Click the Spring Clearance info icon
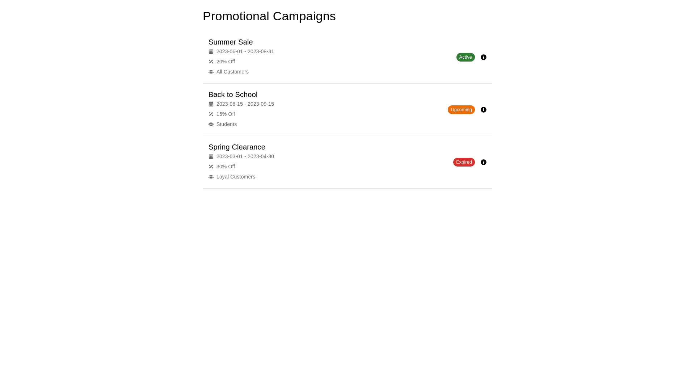This screenshot has width=695, height=391. point(484,162)
